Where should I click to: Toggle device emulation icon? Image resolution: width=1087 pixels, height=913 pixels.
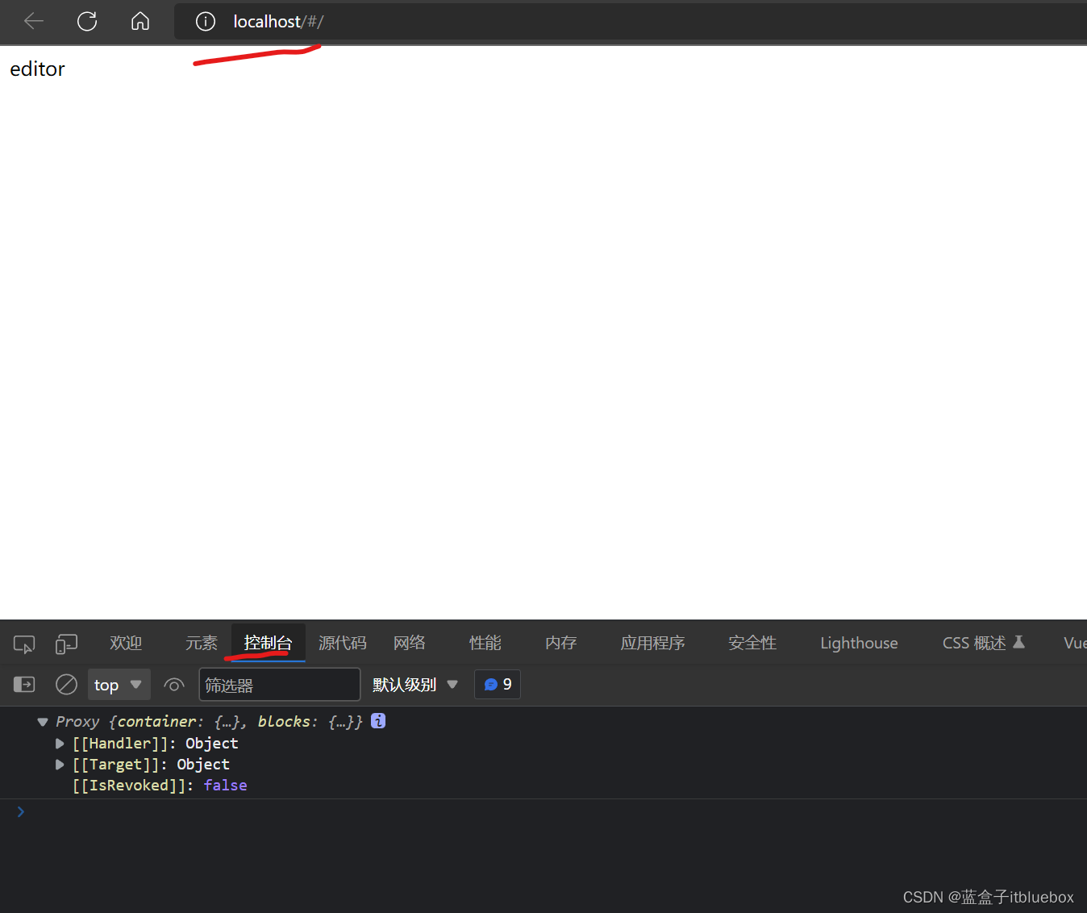[x=66, y=644]
